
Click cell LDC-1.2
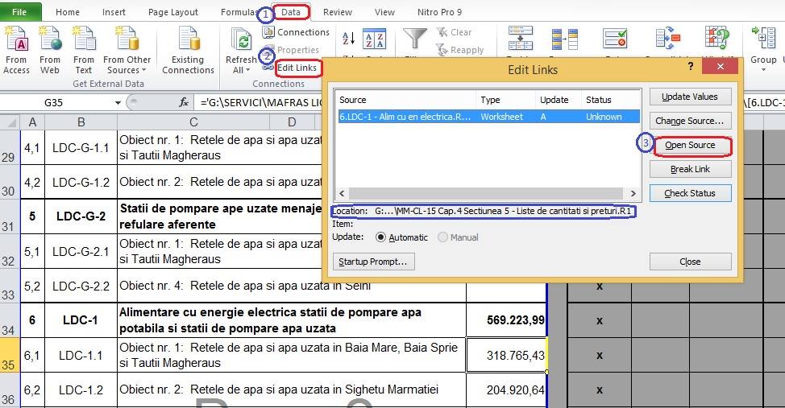coord(81,389)
